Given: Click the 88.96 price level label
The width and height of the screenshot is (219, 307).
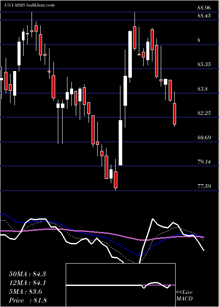Looking at the screenshot, I should point(204,8).
